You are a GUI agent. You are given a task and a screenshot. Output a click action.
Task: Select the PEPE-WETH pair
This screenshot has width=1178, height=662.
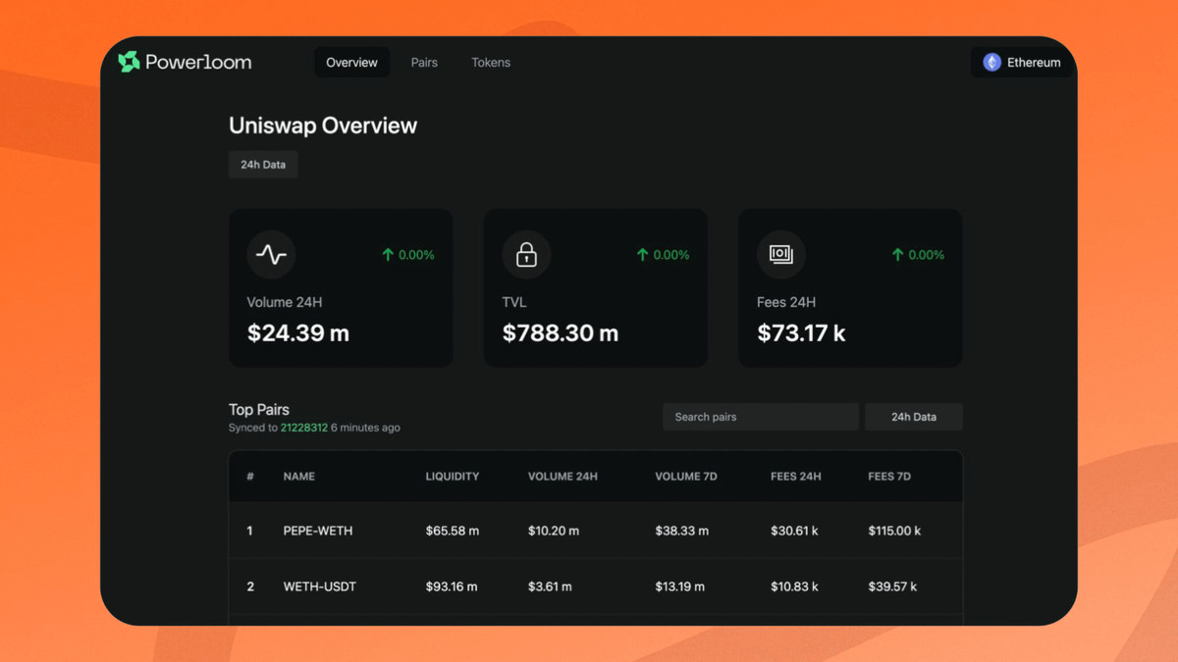click(318, 531)
